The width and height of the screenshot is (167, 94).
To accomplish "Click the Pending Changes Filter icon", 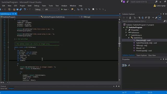I will 135,18.
